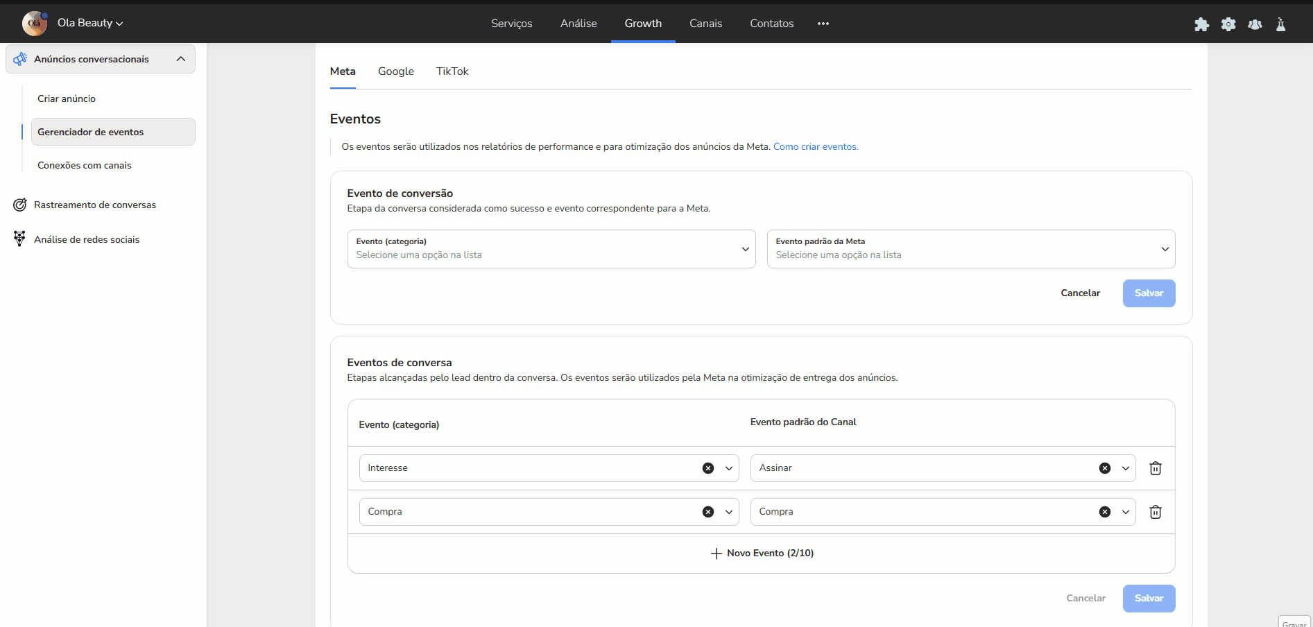
Task: Expand the Compra category dropdown arrow
Action: (729, 512)
